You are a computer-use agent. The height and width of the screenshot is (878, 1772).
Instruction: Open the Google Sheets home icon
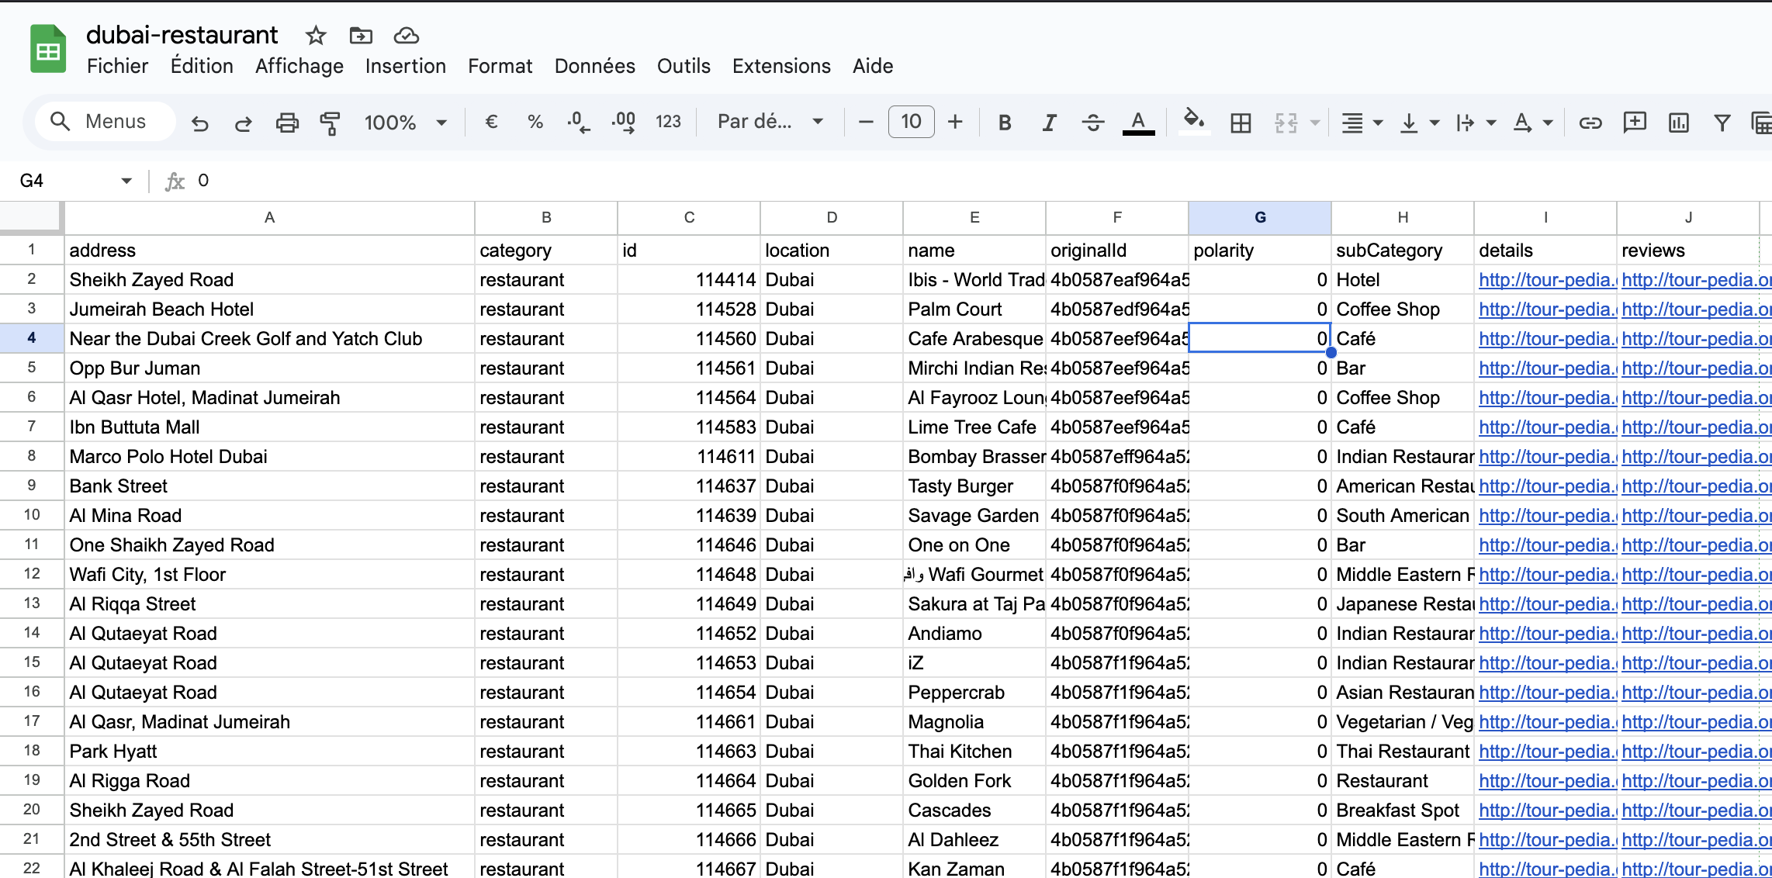48,50
